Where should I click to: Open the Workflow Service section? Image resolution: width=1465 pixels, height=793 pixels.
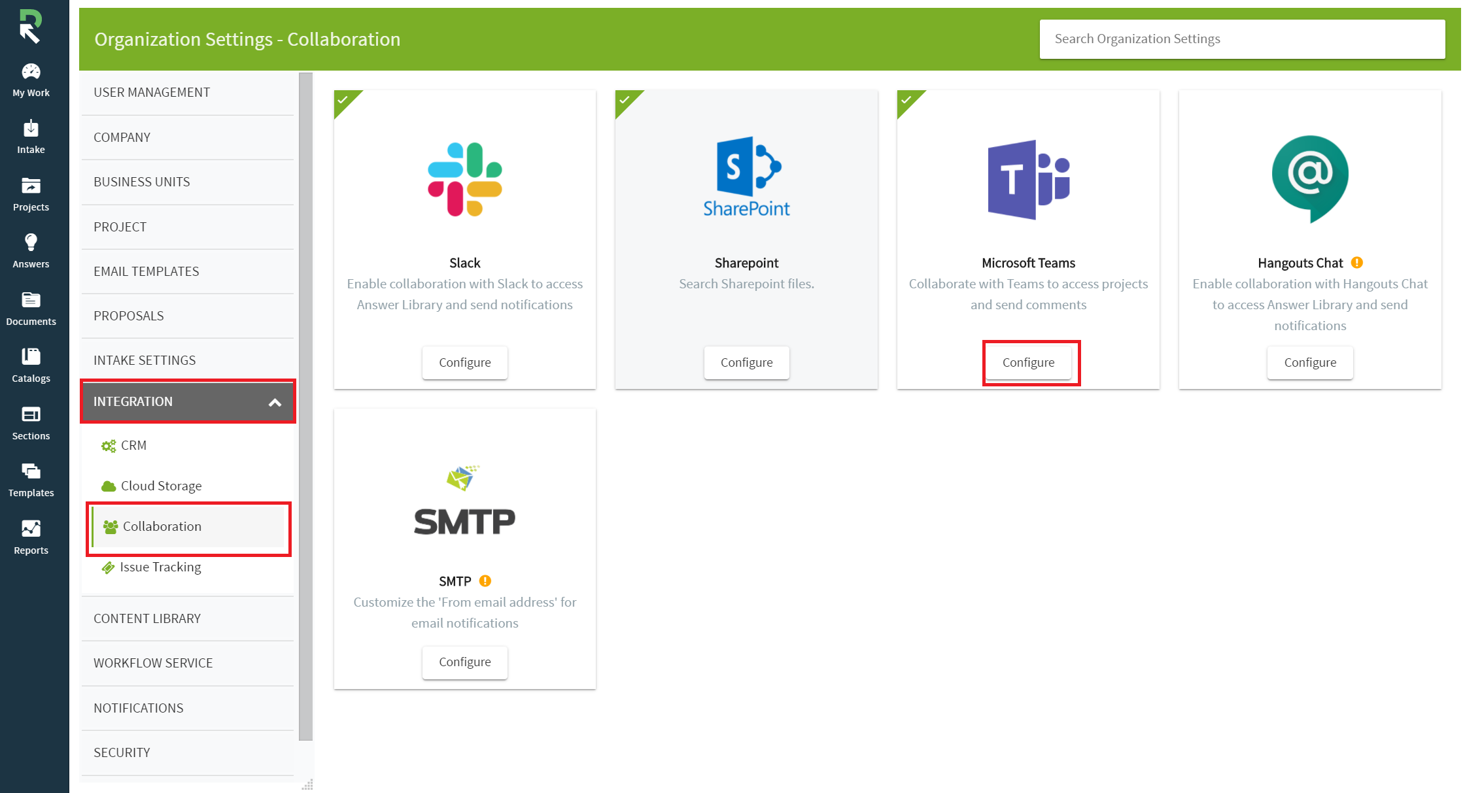(x=187, y=663)
